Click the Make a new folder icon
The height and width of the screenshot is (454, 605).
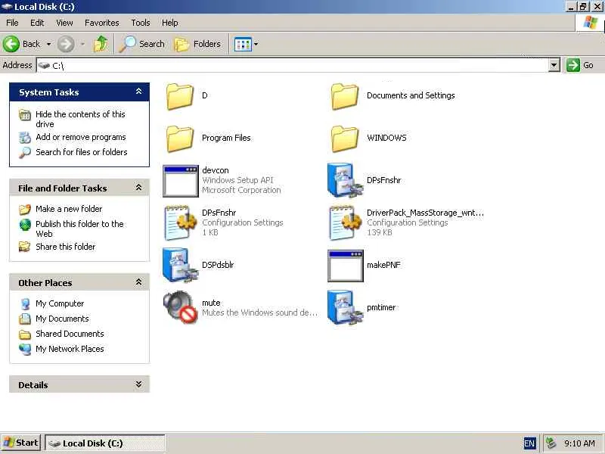coord(25,210)
